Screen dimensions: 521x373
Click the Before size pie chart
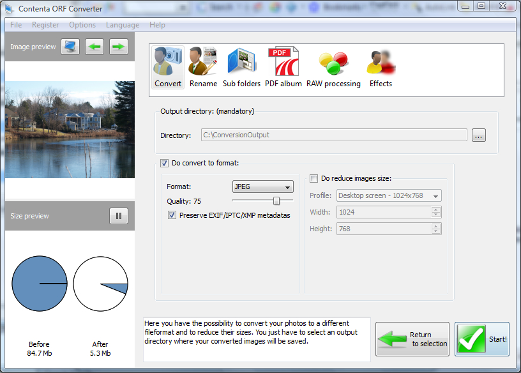(x=40, y=284)
